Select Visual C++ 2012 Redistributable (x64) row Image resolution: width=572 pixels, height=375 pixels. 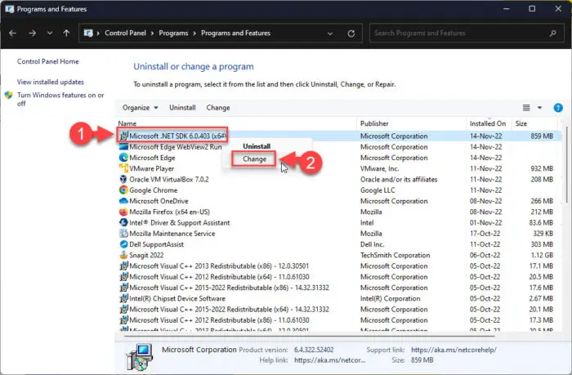(337, 277)
